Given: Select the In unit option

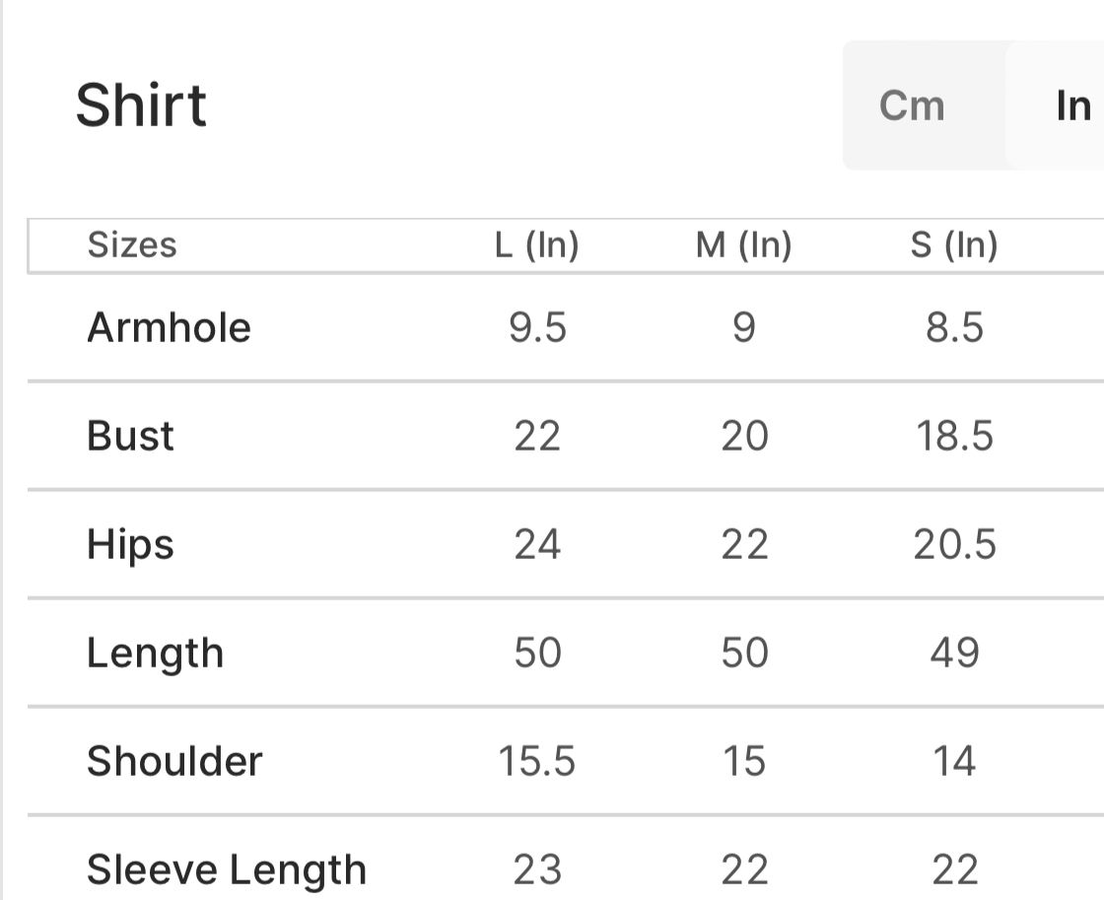Looking at the screenshot, I should 1072,105.
